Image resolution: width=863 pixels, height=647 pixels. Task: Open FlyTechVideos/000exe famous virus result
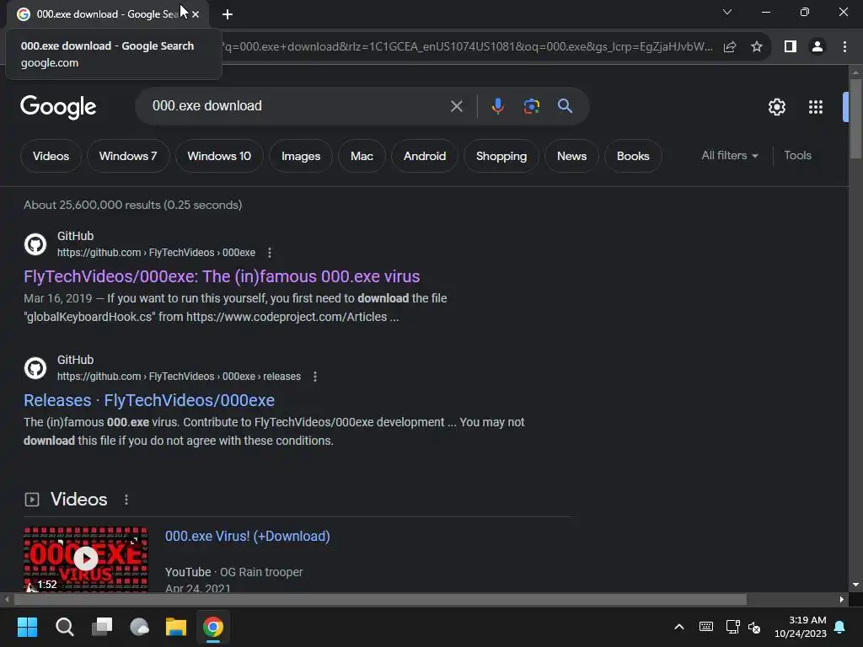pos(222,276)
